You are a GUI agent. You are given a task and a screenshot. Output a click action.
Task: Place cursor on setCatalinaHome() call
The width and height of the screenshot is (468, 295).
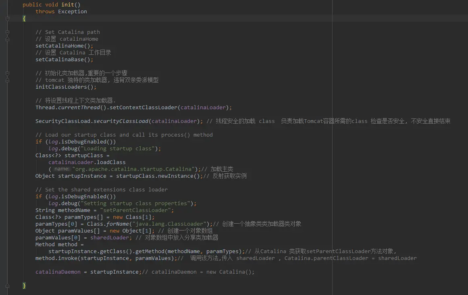coord(64,46)
